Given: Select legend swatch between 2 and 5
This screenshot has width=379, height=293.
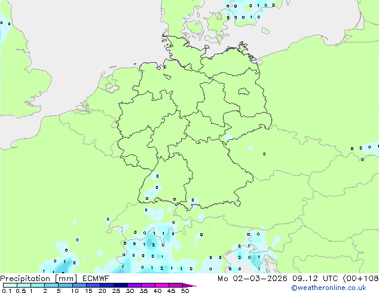Looking at the screenshot, I should pyautogui.click(x=51, y=285).
